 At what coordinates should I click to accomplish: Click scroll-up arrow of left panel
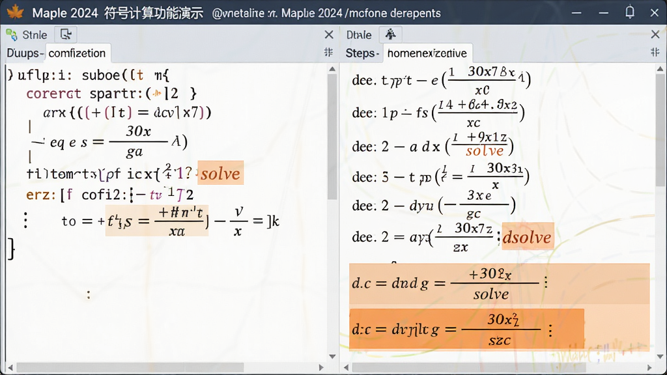click(332, 69)
